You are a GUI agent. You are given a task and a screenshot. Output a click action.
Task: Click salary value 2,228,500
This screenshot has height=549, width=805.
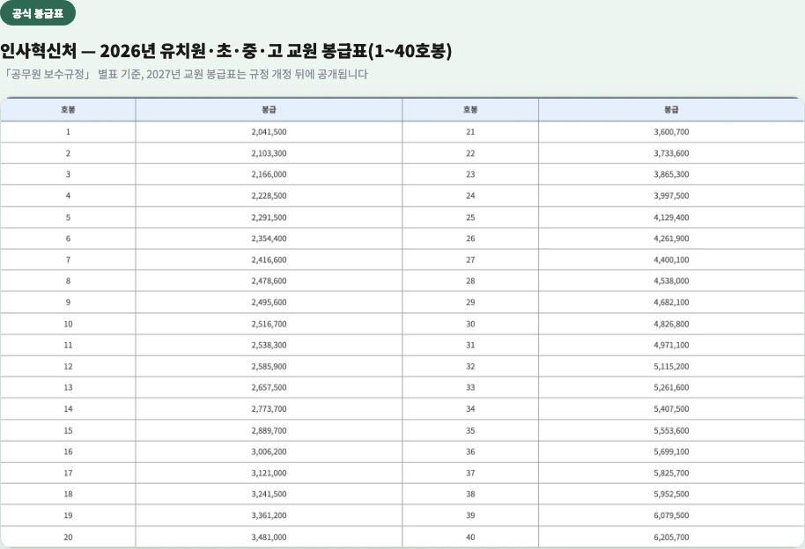269,196
